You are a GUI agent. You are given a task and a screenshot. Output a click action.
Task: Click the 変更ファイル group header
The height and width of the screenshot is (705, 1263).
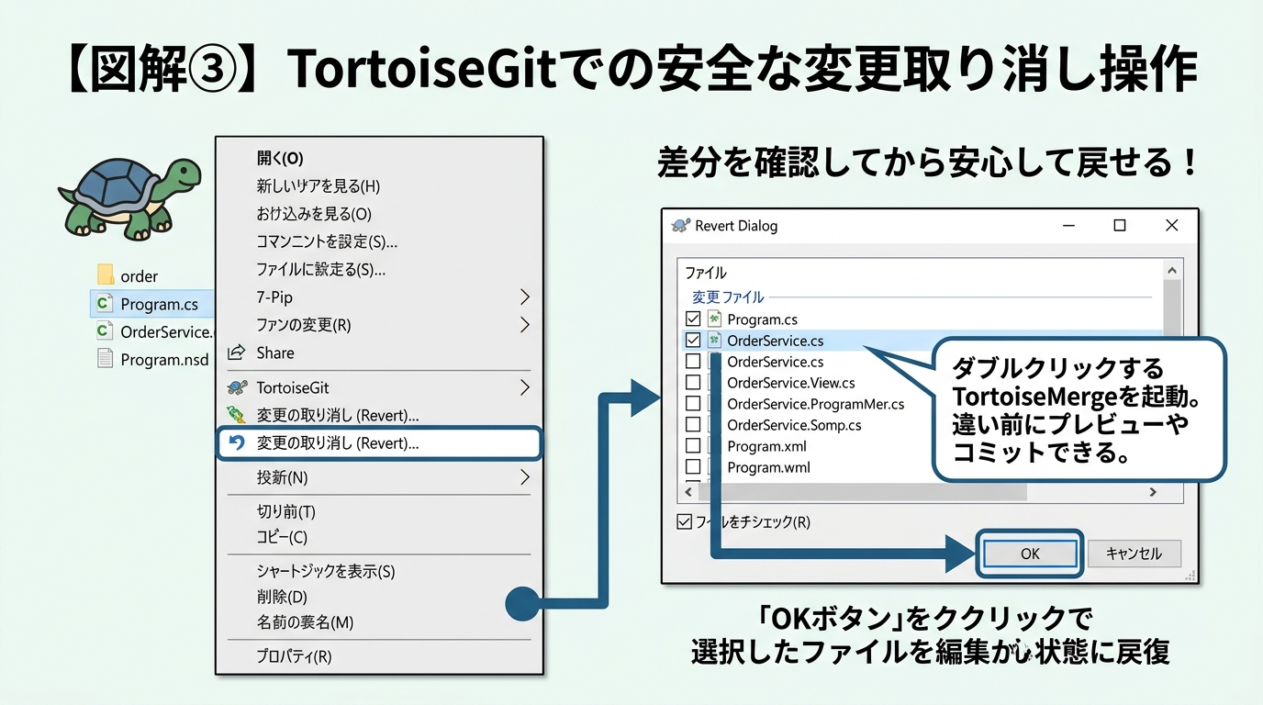coord(728,297)
